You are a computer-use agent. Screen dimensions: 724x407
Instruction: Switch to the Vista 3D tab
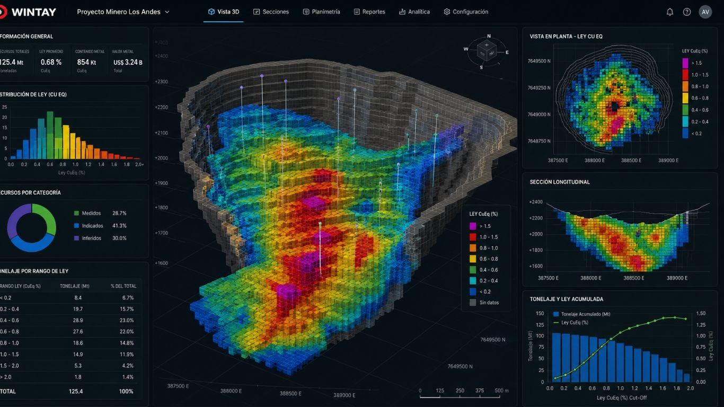[x=223, y=12]
